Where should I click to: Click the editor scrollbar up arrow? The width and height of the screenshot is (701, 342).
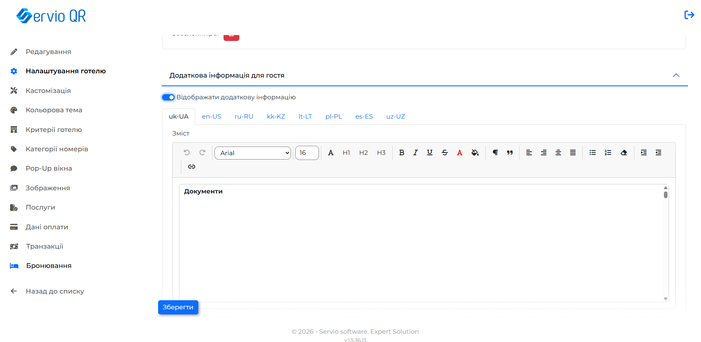click(x=666, y=188)
